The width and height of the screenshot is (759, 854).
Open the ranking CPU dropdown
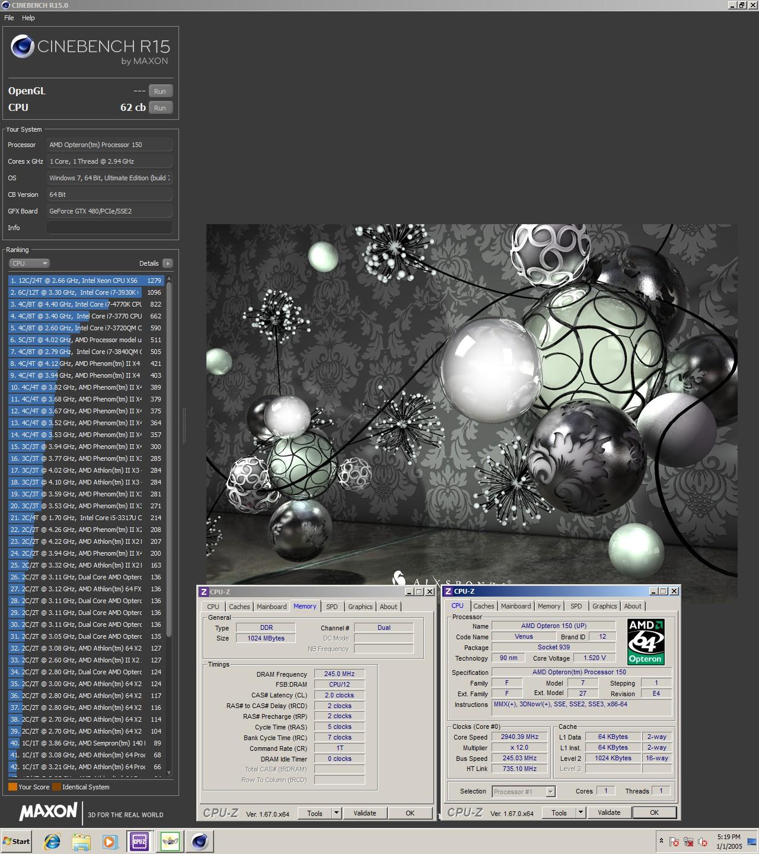click(29, 263)
